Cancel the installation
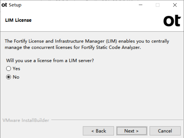This screenshot has height=138, width=184. (165, 131)
